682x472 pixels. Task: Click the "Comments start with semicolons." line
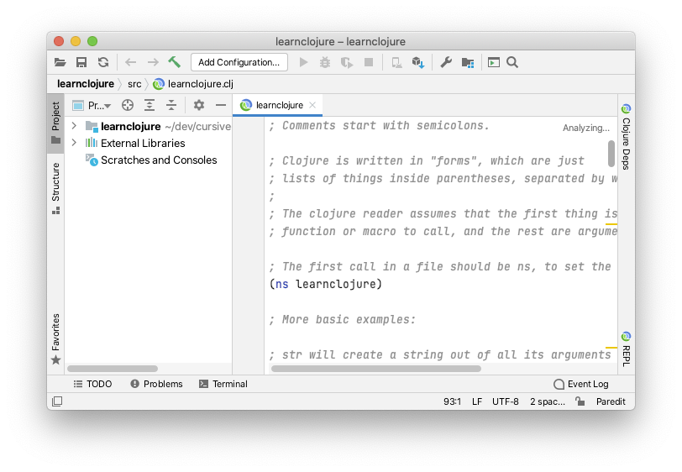click(x=379, y=125)
